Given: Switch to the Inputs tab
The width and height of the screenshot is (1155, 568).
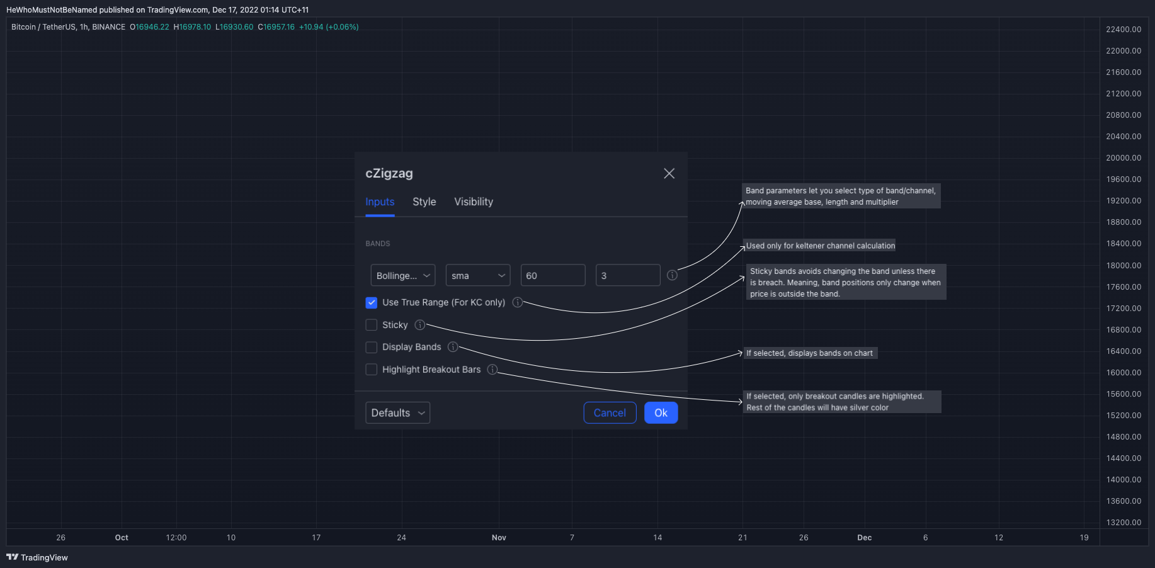Looking at the screenshot, I should click(380, 202).
